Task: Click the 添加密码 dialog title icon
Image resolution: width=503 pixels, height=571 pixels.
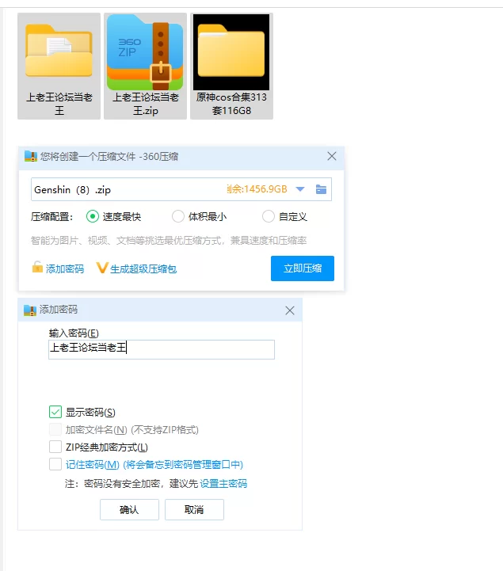Action: (x=30, y=310)
